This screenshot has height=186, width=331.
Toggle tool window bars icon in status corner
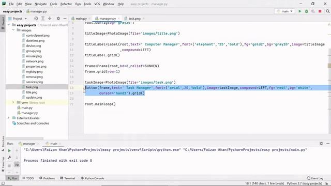(x=3, y=183)
